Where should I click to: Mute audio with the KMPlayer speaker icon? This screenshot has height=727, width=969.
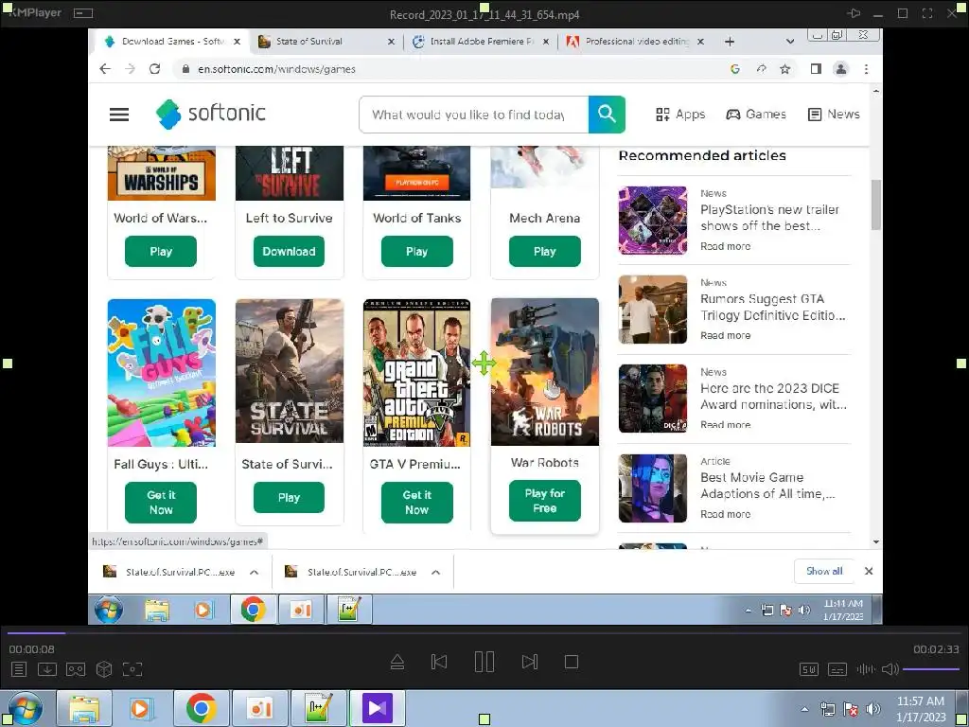890,669
